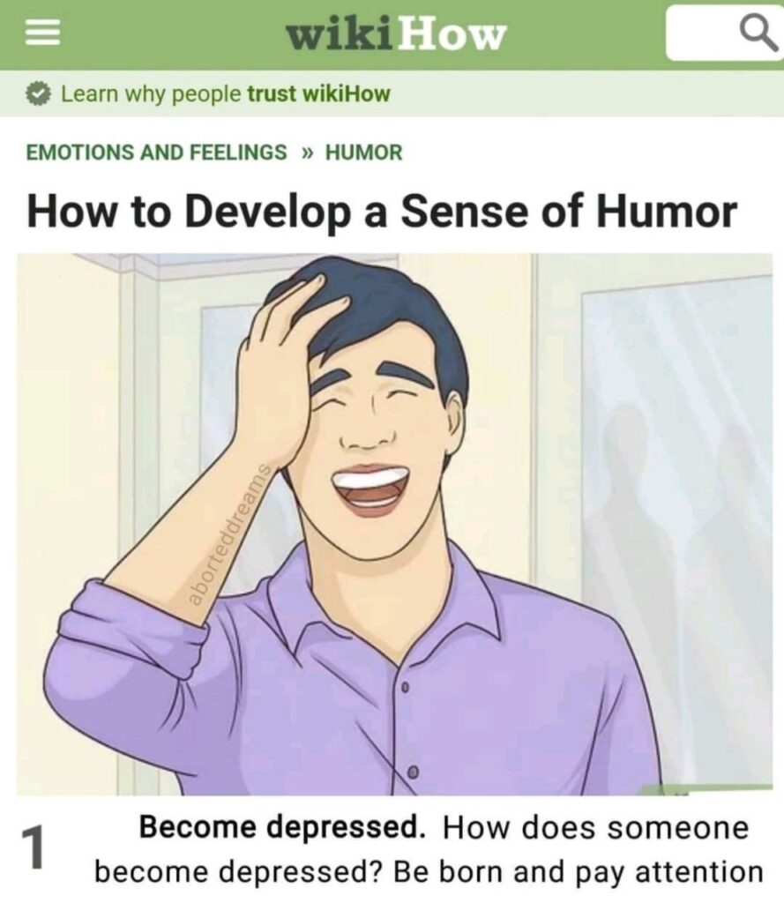784x903 pixels.
Task: Click the 'How to Develop a Sense of Humor' title
Action: pos(381,212)
